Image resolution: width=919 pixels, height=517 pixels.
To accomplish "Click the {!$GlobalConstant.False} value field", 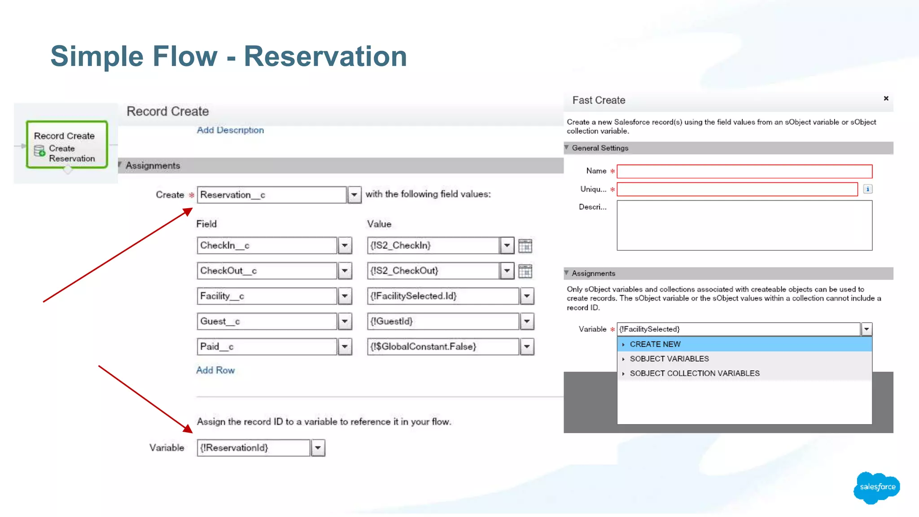I will click(x=443, y=346).
